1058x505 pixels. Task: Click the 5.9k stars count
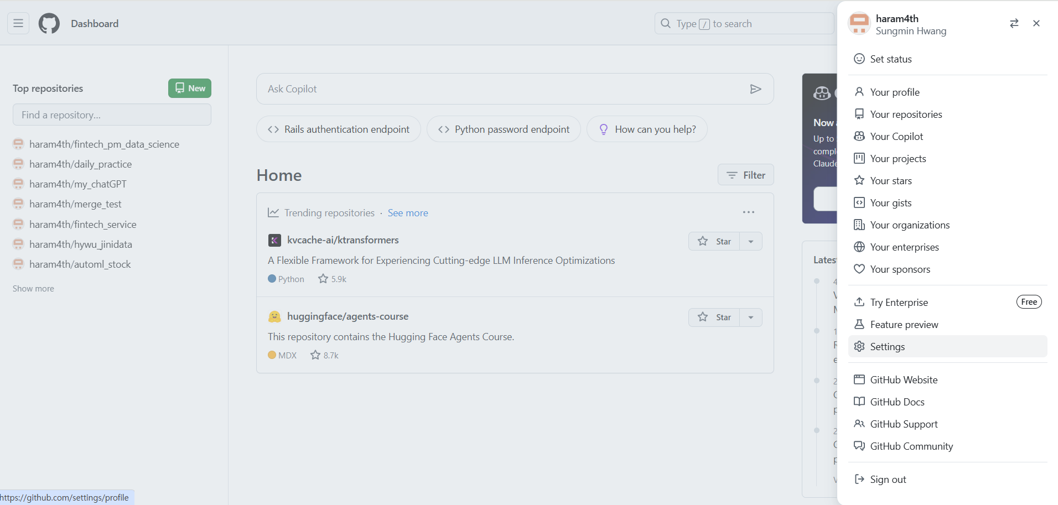click(x=333, y=279)
